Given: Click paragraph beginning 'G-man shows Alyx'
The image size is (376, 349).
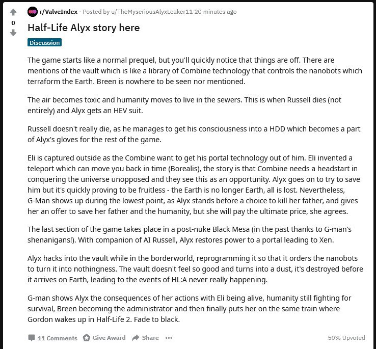Looking at the screenshot, I should tap(190, 309).
